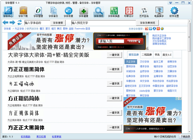Switch to the 推荐品牌 tab

coord(134,55)
